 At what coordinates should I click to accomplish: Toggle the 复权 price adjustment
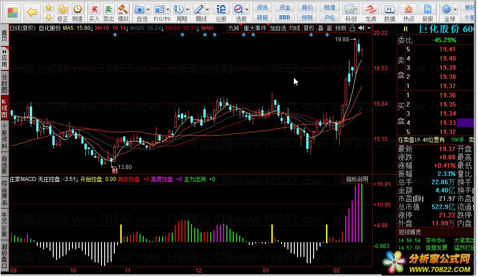point(309,28)
